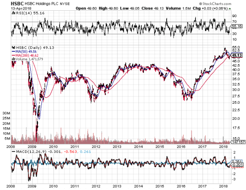Click the Low 49.05 value
246x190 pixels.
tap(130, 8)
